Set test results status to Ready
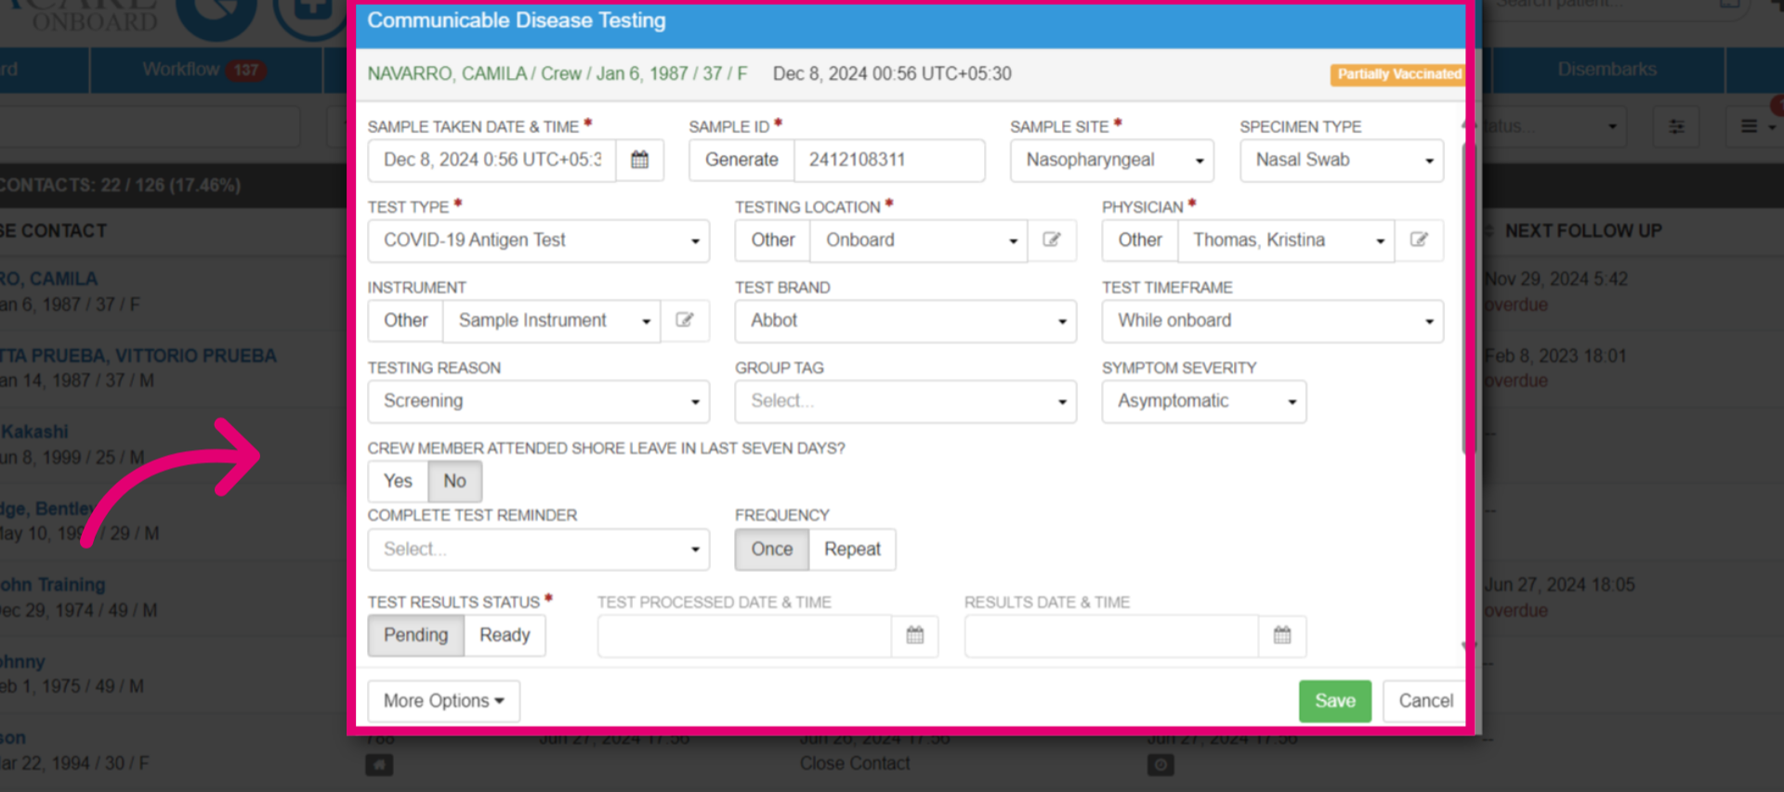1784x792 pixels. 505,635
